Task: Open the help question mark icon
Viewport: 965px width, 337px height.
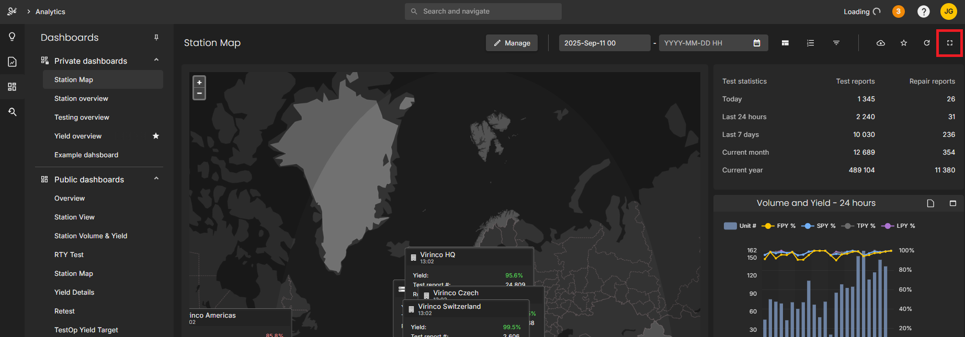Action: tap(924, 11)
